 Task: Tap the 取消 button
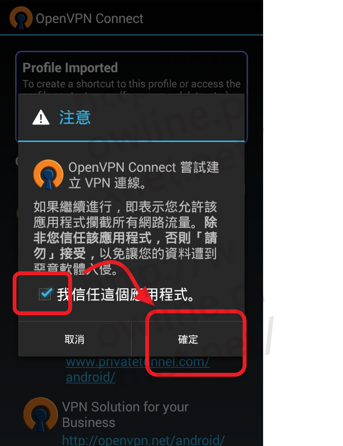coord(75,339)
